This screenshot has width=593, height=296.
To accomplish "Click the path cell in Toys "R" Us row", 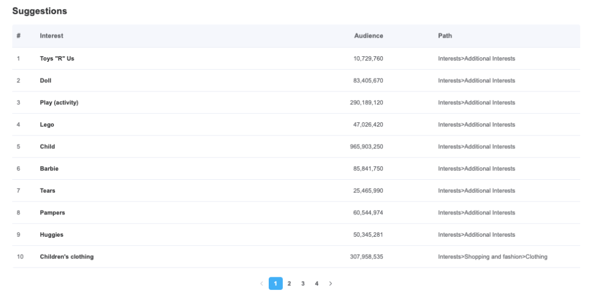I will point(476,59).
